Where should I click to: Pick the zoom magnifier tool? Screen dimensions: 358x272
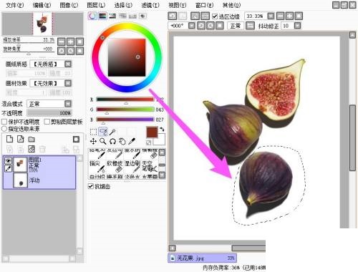pyautogui.click(x=103, y=142)
